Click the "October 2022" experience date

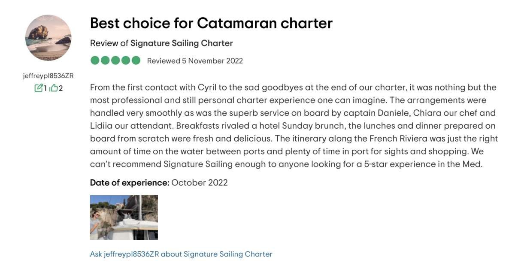click(200, 183)
